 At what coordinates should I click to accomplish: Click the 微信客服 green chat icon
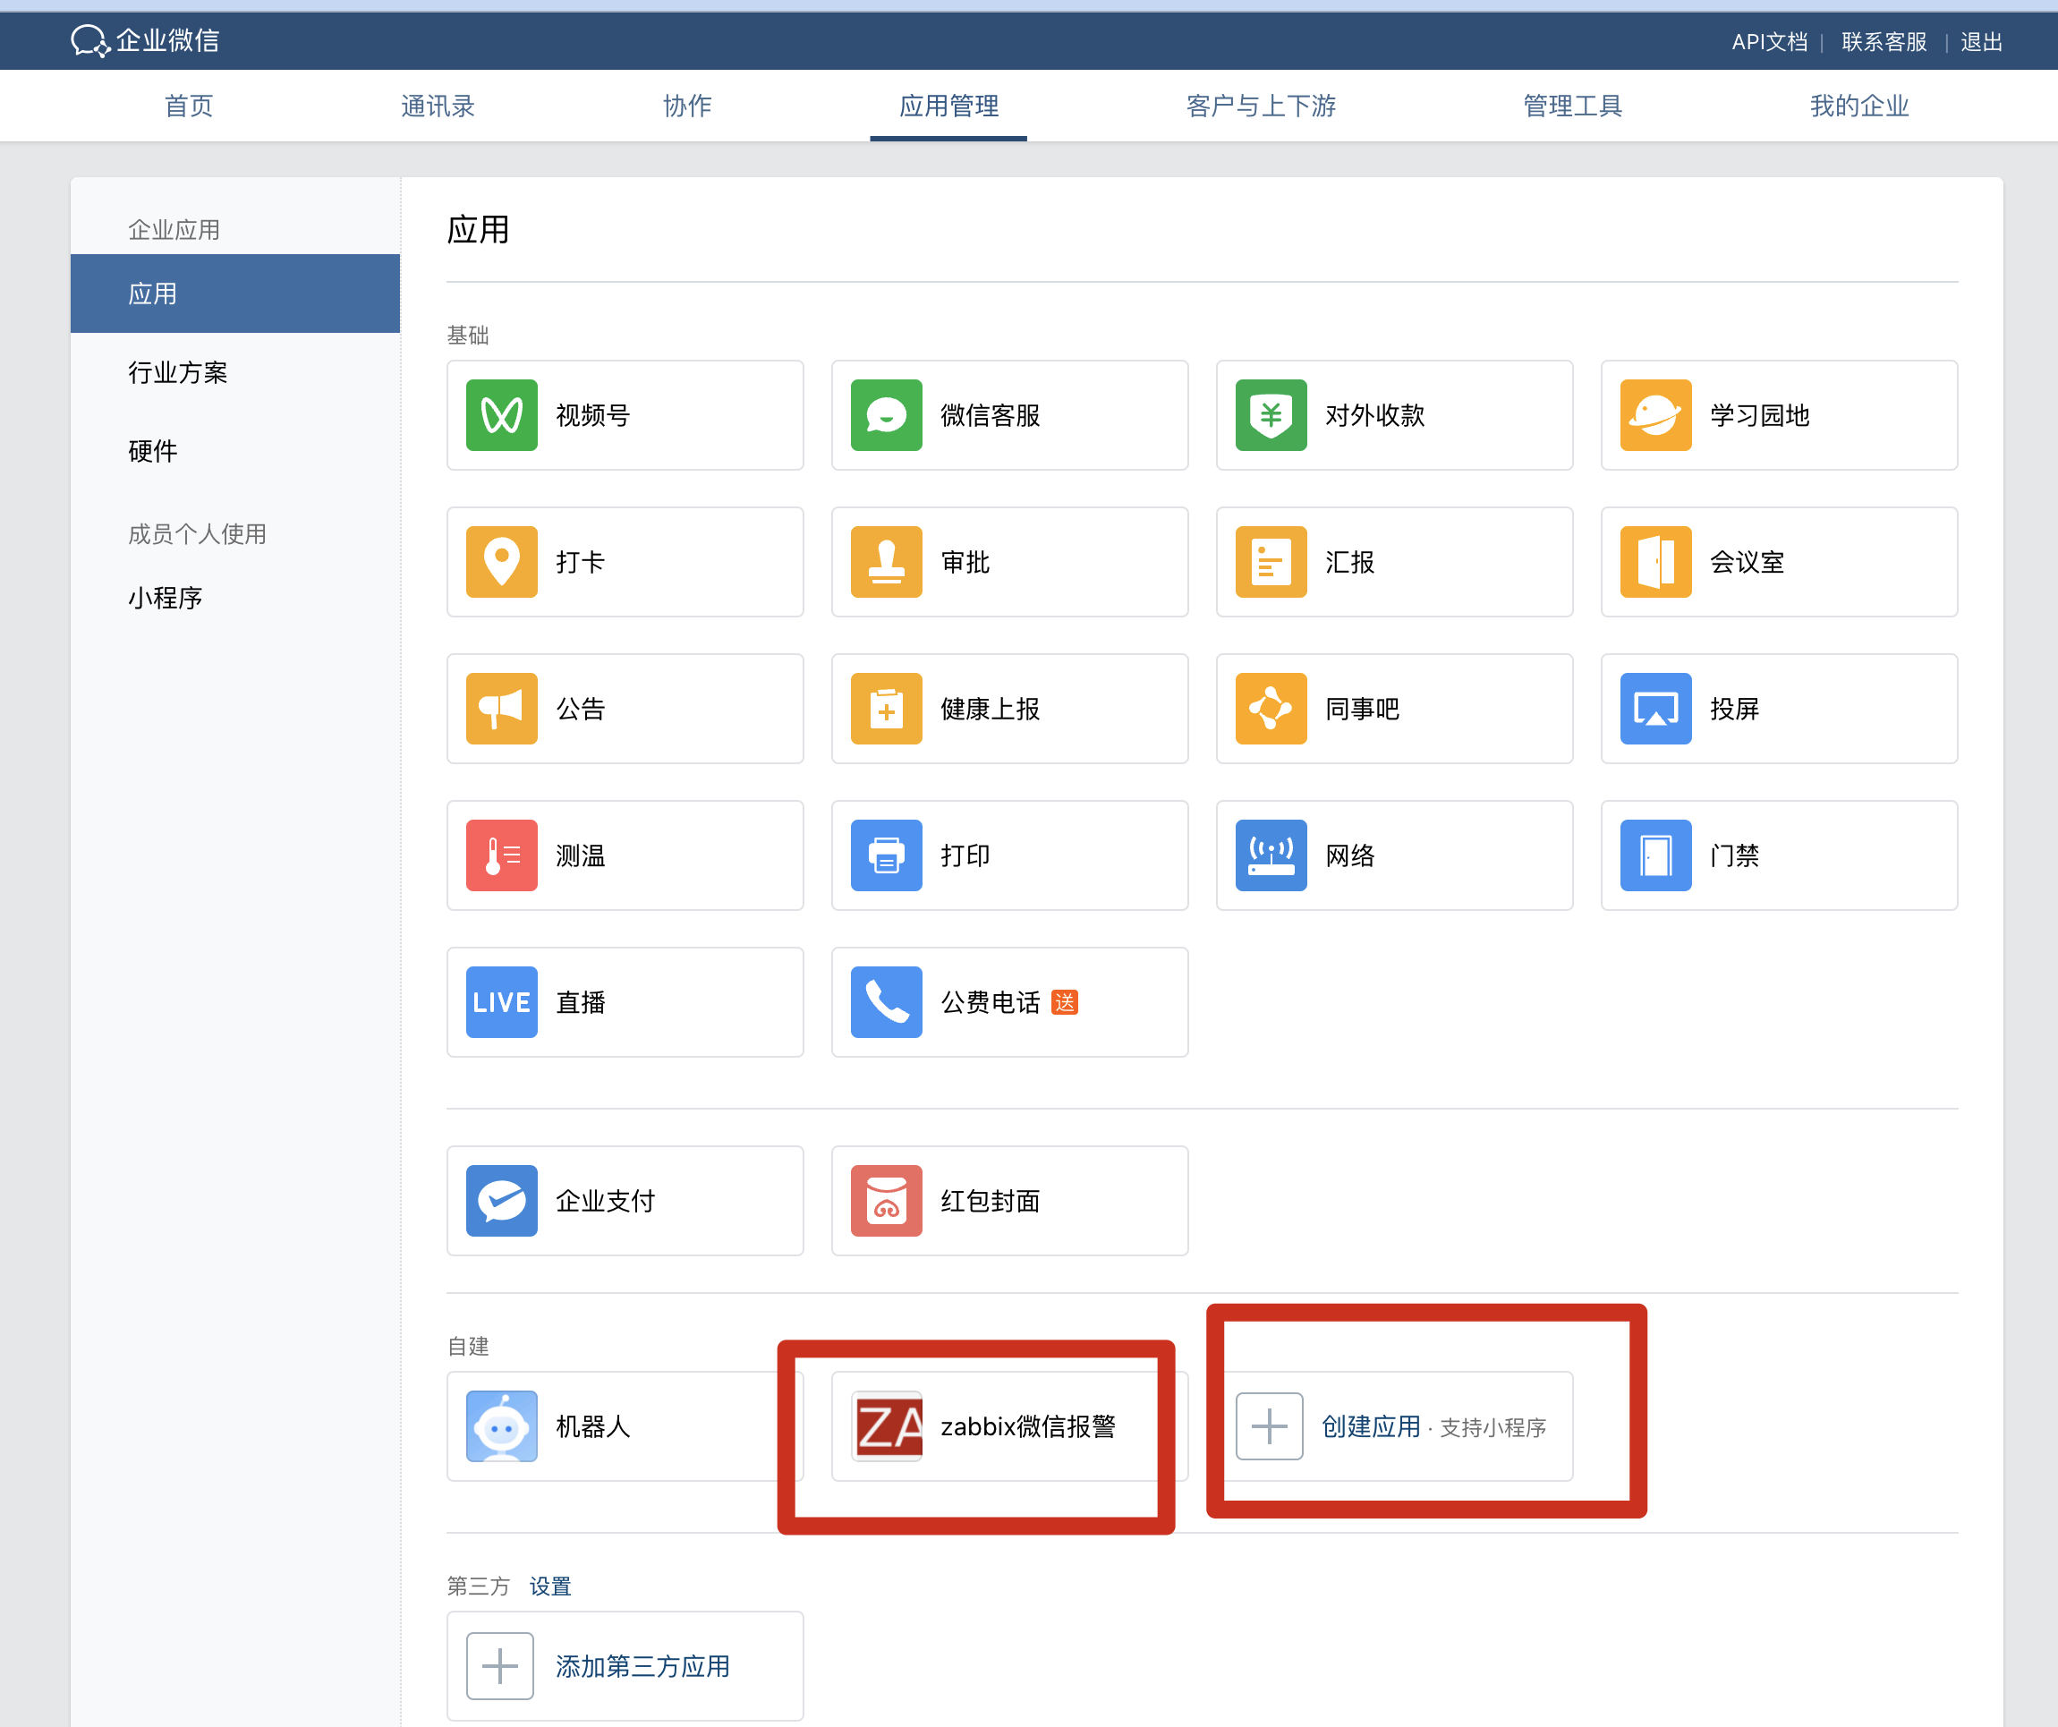click(886, 414)
